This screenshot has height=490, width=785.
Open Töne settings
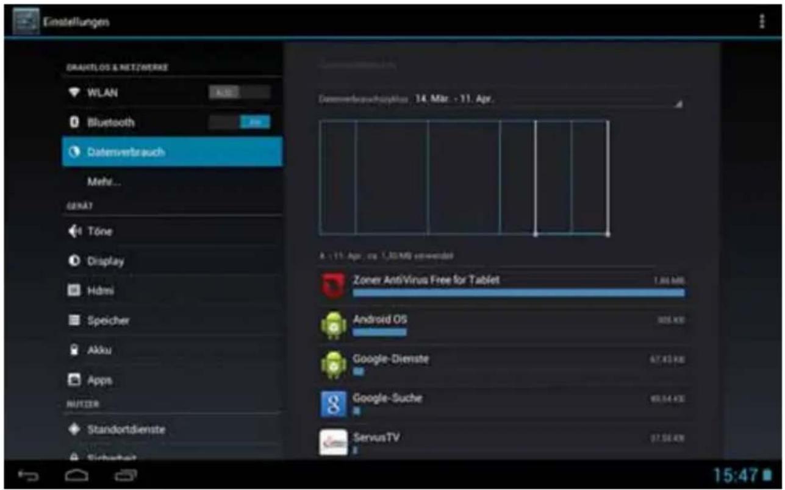172,232
